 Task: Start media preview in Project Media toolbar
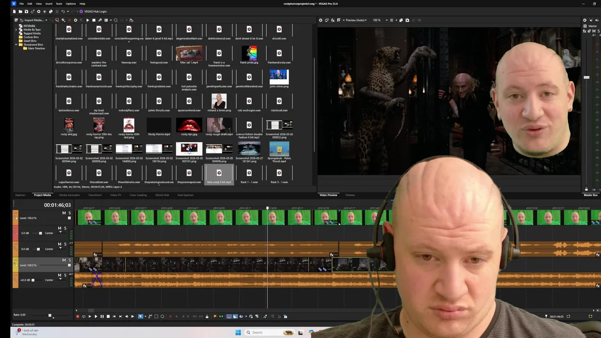pos(88,20)
